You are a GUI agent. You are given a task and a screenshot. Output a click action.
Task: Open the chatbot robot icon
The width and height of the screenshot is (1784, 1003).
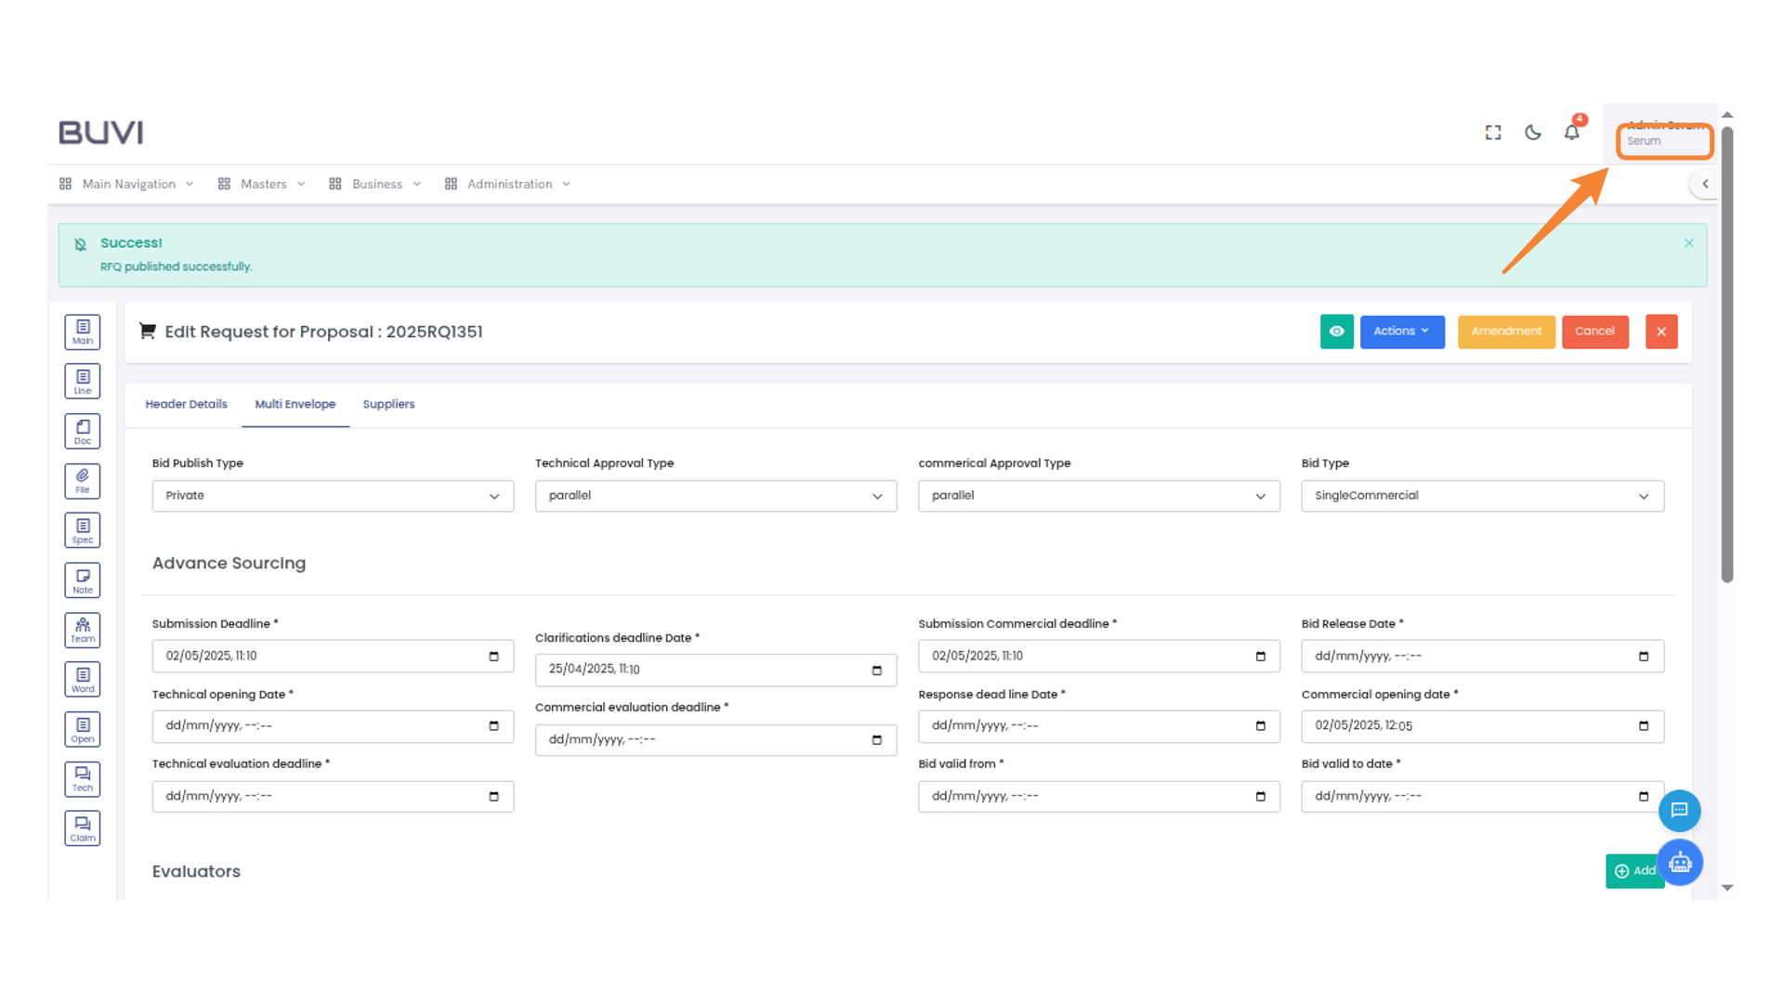click(1680, 863)
